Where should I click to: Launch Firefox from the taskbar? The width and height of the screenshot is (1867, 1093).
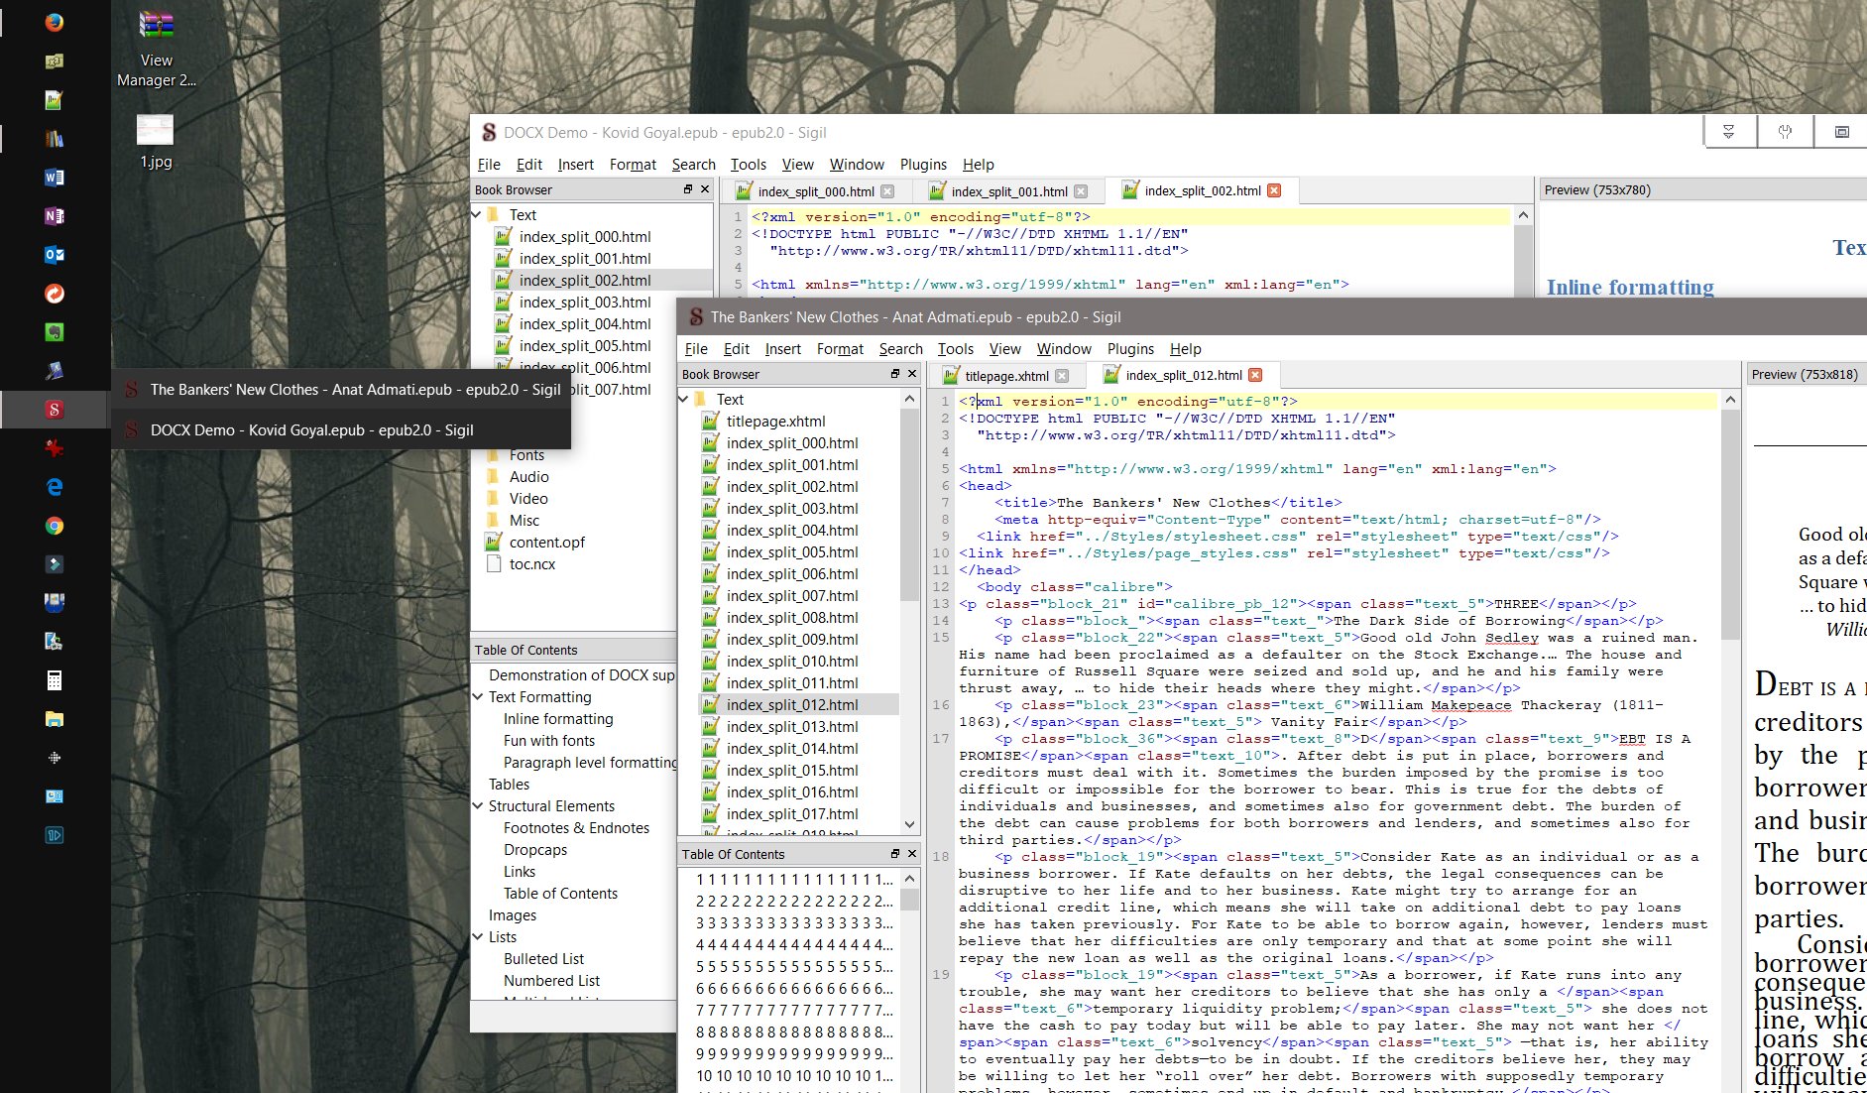click(55, 23)
